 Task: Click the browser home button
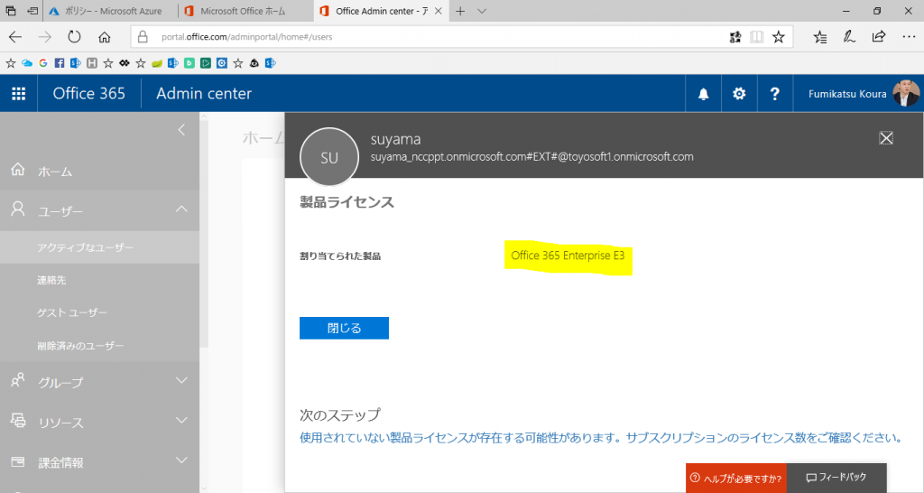pyautogui.click(x=105, y=36)
